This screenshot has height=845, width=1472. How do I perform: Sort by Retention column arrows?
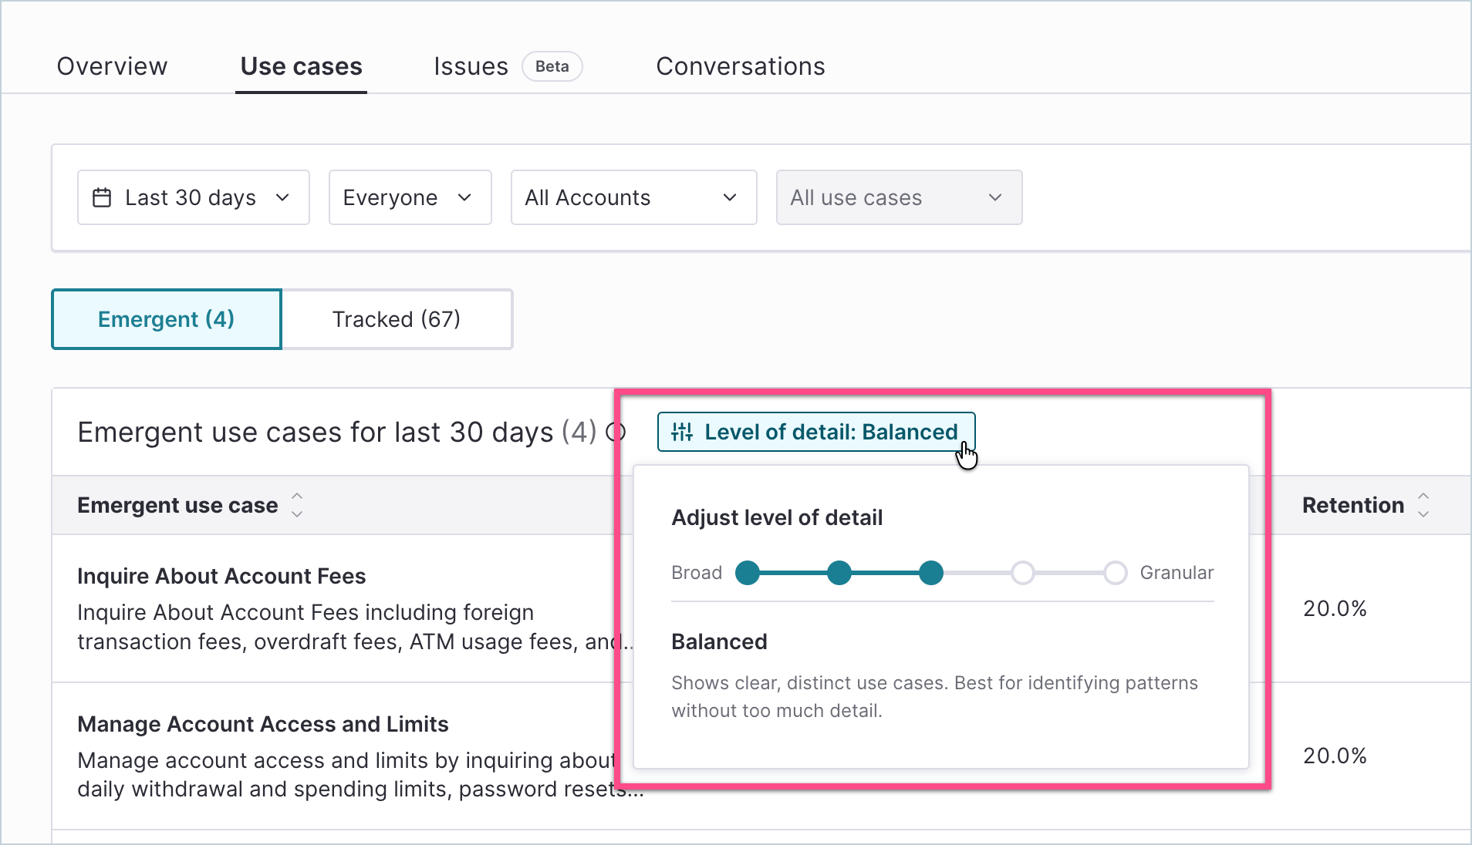click(1423, 505)
